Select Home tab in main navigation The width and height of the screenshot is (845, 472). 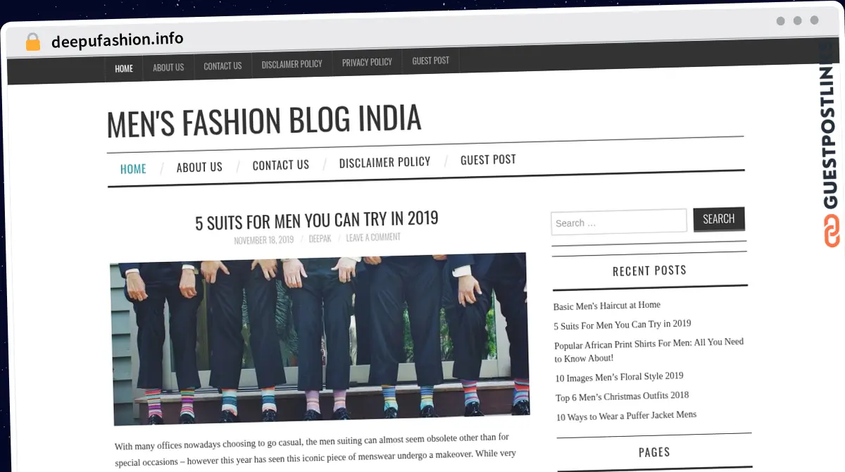[133, 169]
